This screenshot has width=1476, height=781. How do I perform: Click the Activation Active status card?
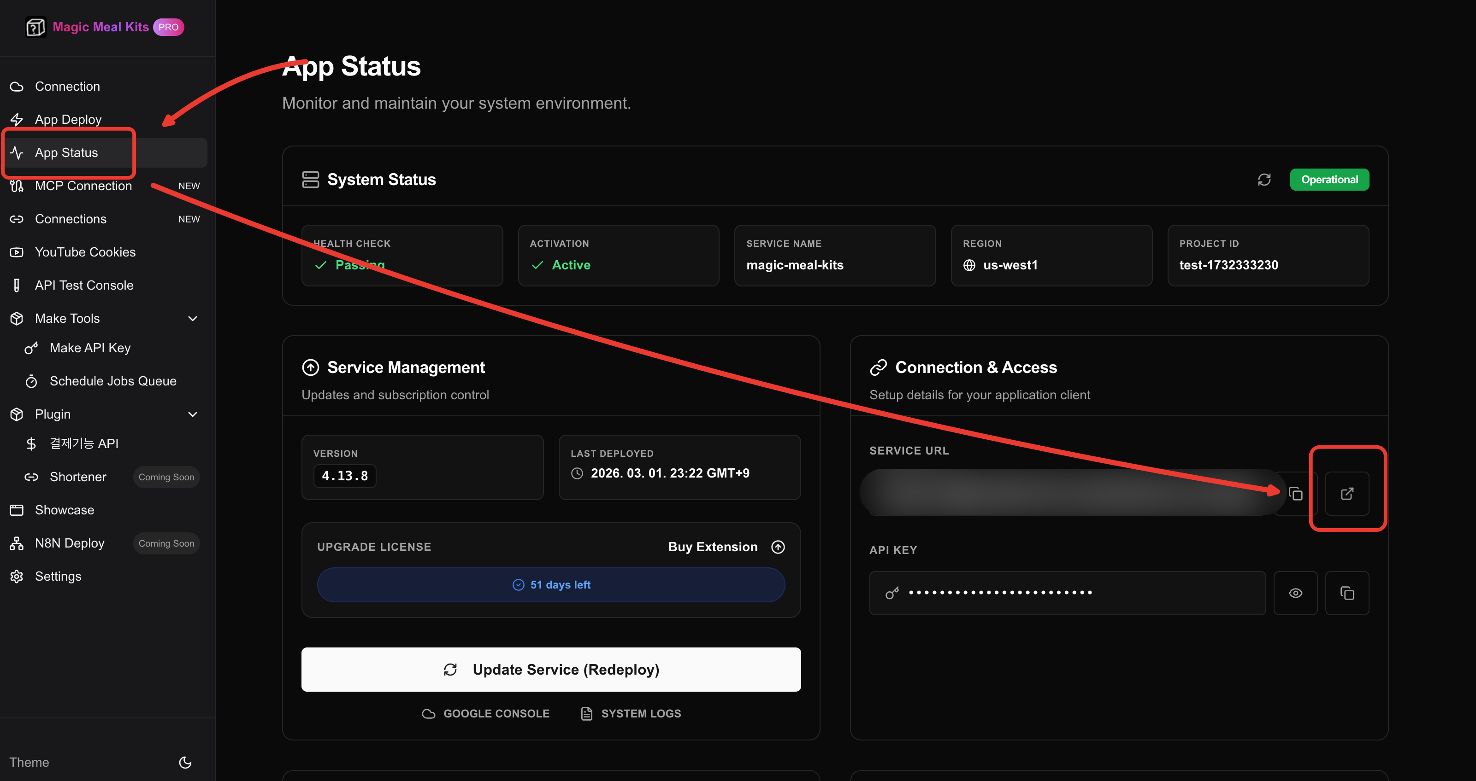[618, 256]
